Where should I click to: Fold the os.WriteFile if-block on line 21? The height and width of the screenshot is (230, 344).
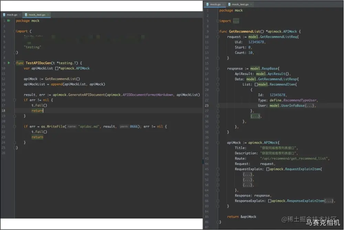click(x=15, y=127)
